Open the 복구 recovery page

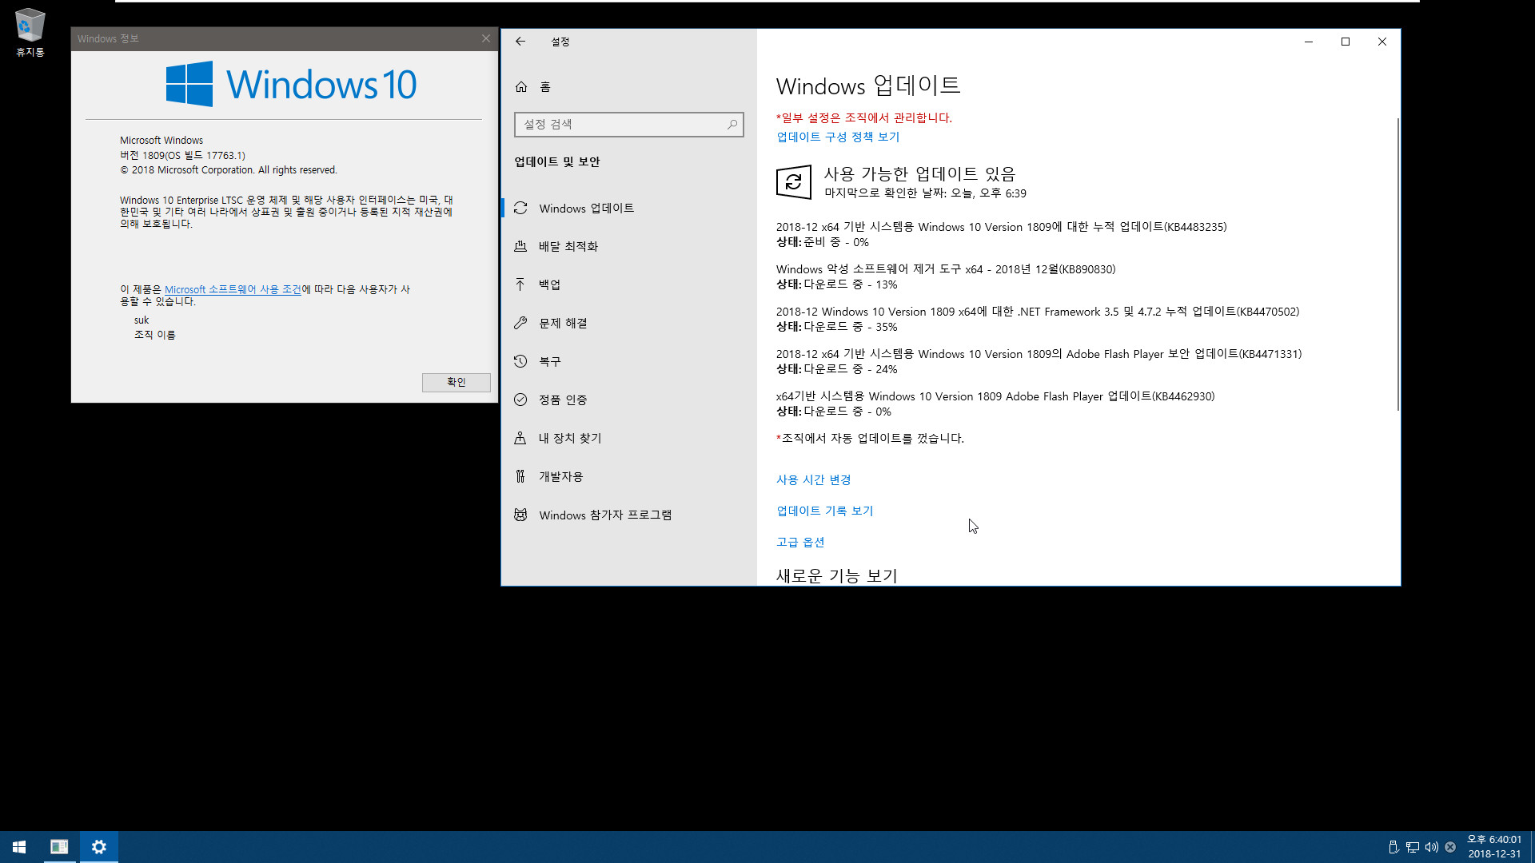[x=629, y=361]
